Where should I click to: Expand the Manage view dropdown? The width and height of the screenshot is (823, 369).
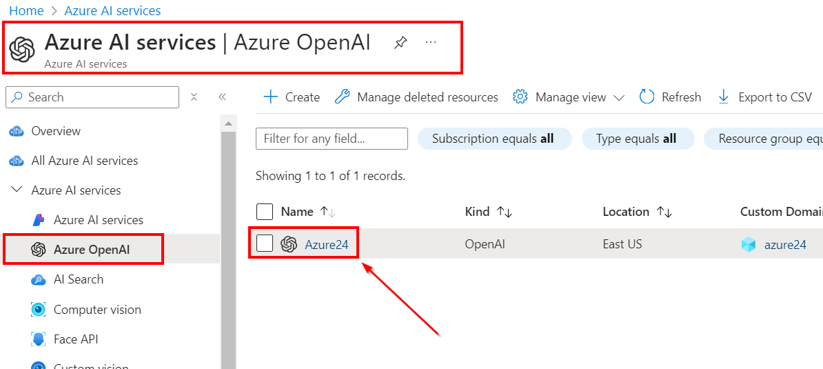[x=618, y=98]
